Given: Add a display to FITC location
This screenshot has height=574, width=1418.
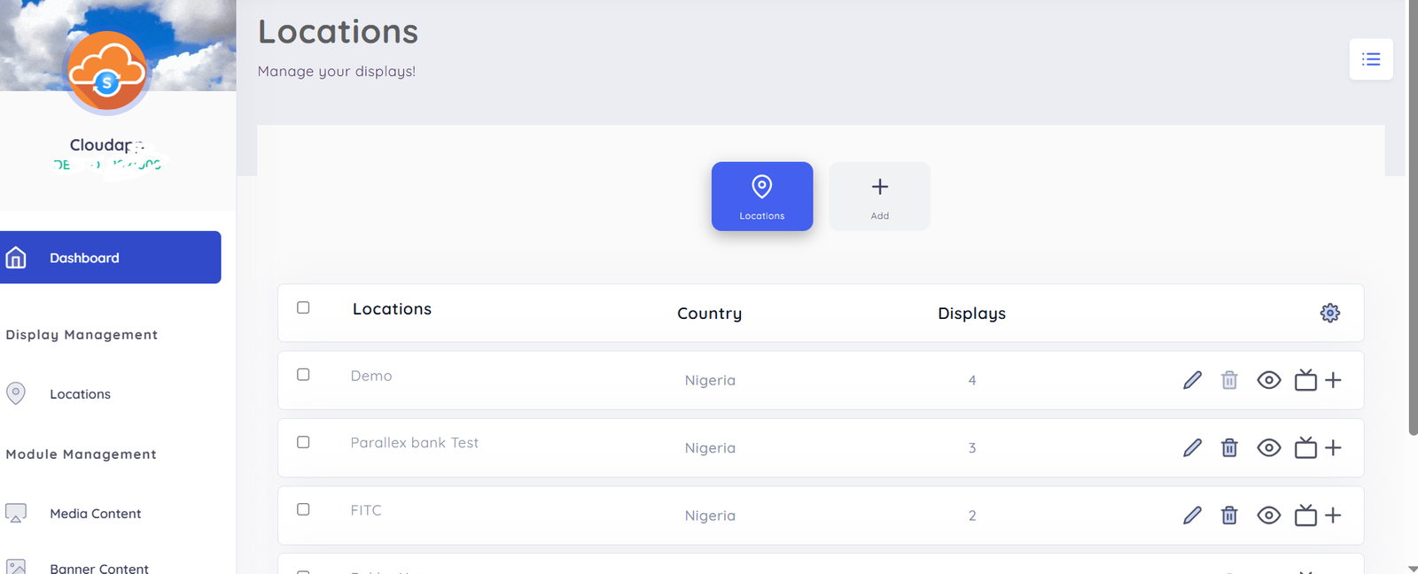Looking at the screenshot, I should [x=1317, y=516].
